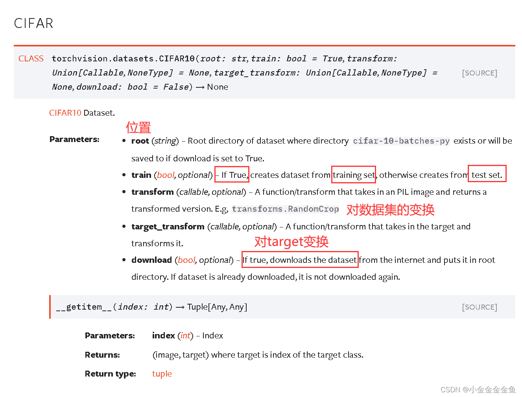522x397 pixels.
Task: Click the CLASS label in signature
Action: [x=31, y=59]
